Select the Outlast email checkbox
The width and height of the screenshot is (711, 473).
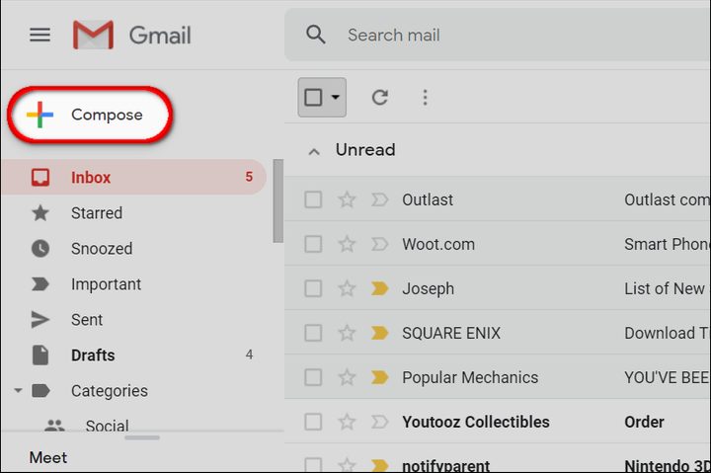pyautogui.click(x=313, y=199)
